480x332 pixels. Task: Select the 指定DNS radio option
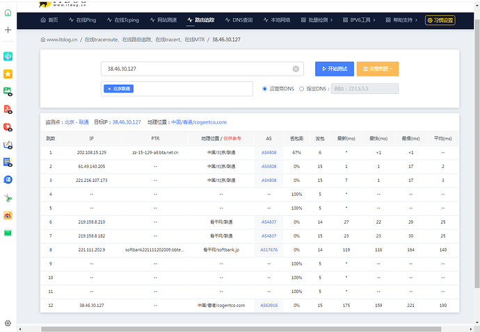tap(301, 89)
